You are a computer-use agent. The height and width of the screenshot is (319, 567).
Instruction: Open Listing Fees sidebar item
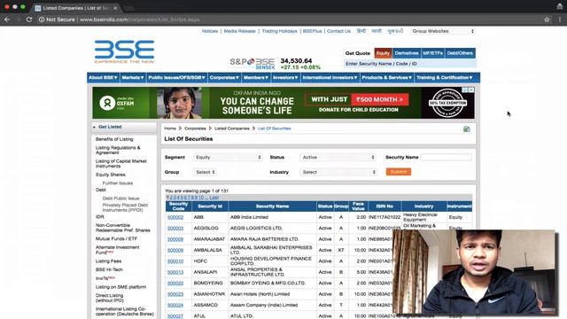tap(108, 261)
